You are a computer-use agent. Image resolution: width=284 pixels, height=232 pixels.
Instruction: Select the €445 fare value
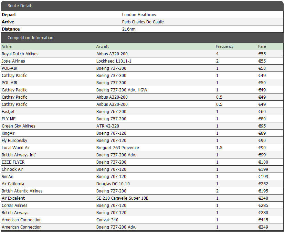pos(263,220)
